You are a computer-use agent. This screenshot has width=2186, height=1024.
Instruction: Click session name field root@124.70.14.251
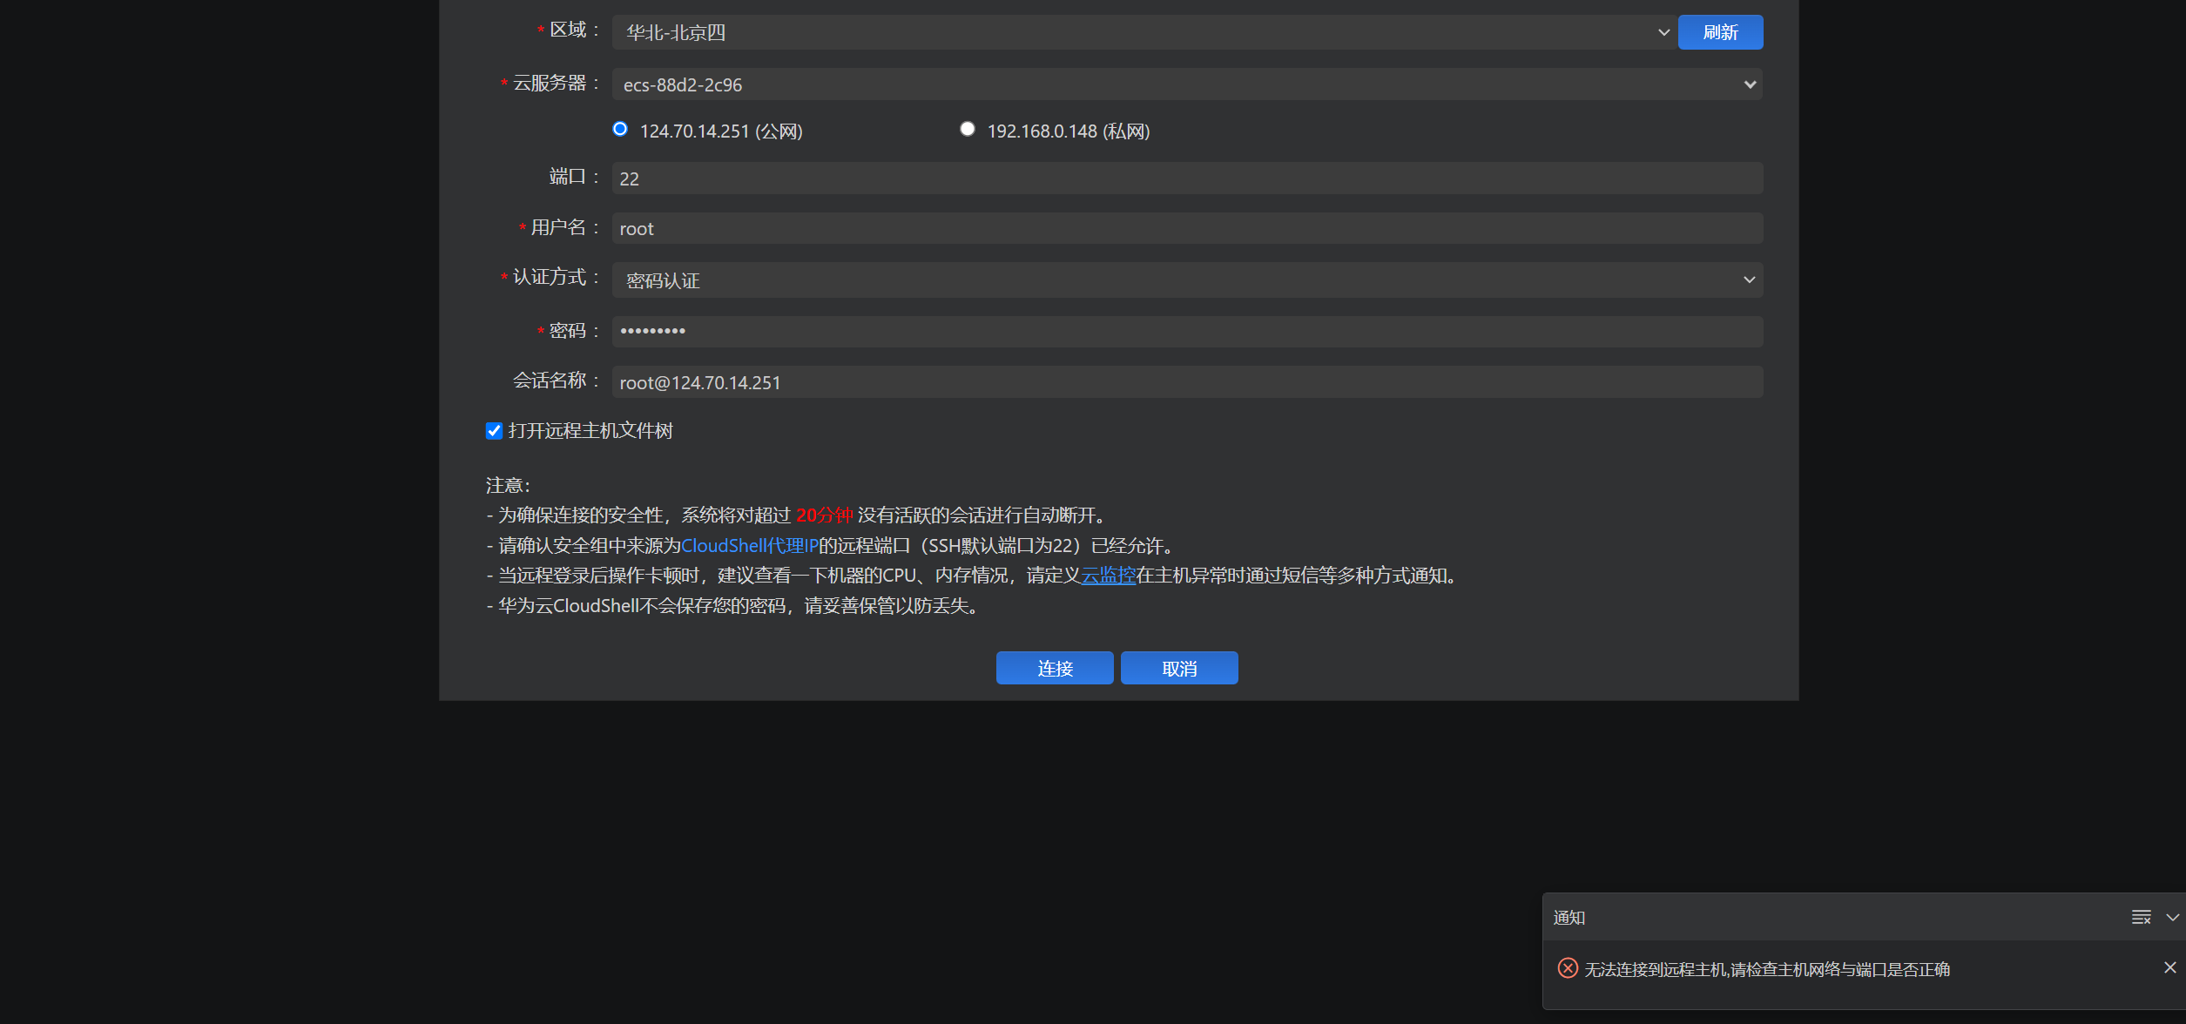click(1186, 382)
